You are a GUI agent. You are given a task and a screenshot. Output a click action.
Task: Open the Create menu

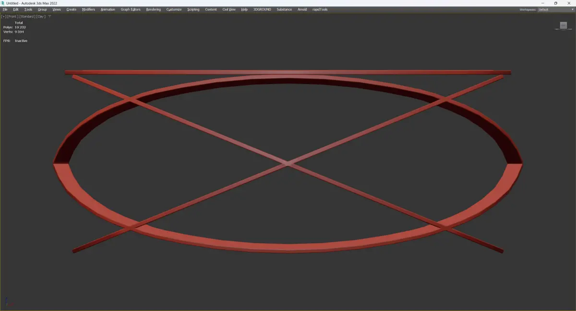coord(72,9)
